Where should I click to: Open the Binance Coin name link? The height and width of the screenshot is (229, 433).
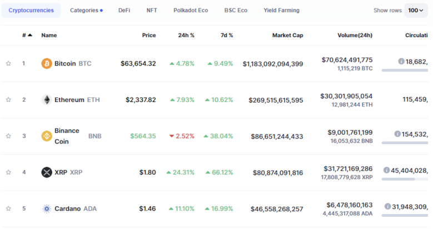67,136
